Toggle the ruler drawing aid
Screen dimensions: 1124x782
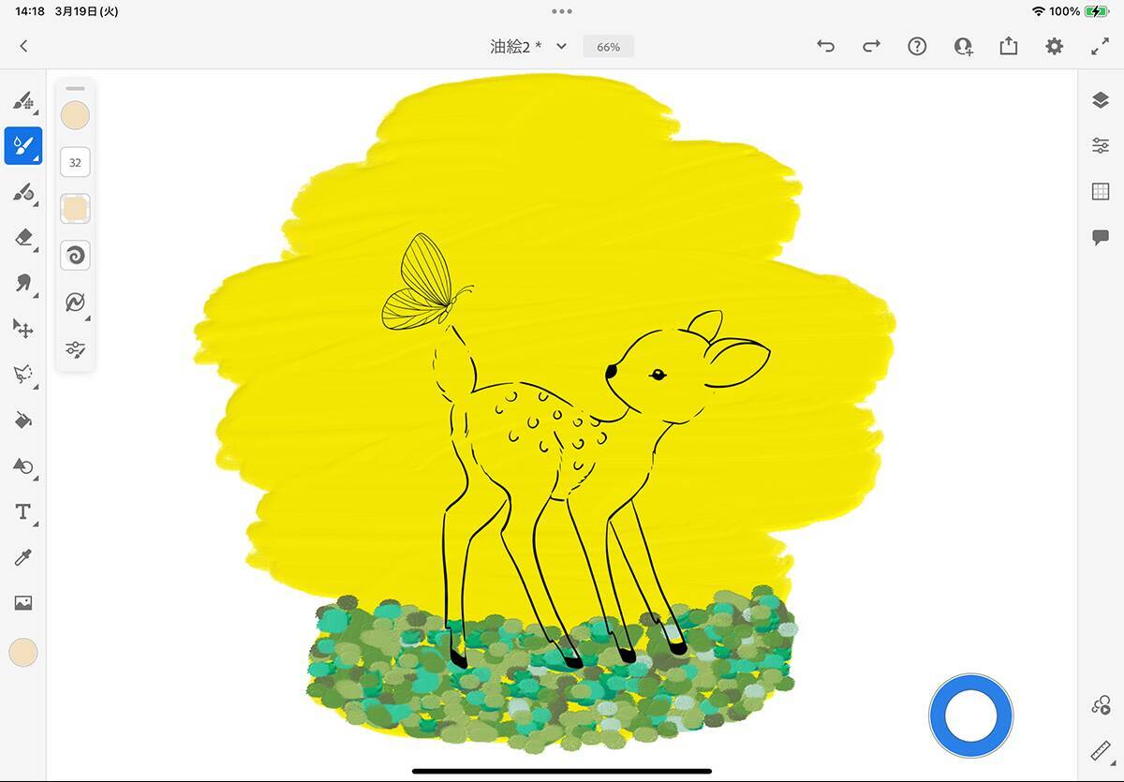tap(1101, 751)
